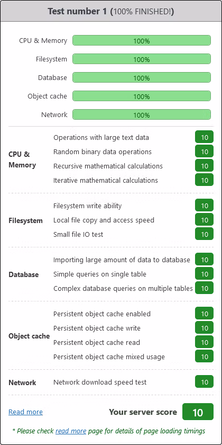Click the score badge for Persistent object cache read
Image resolution: width=222 pixels, height=445 pixels.
[204, 342]
